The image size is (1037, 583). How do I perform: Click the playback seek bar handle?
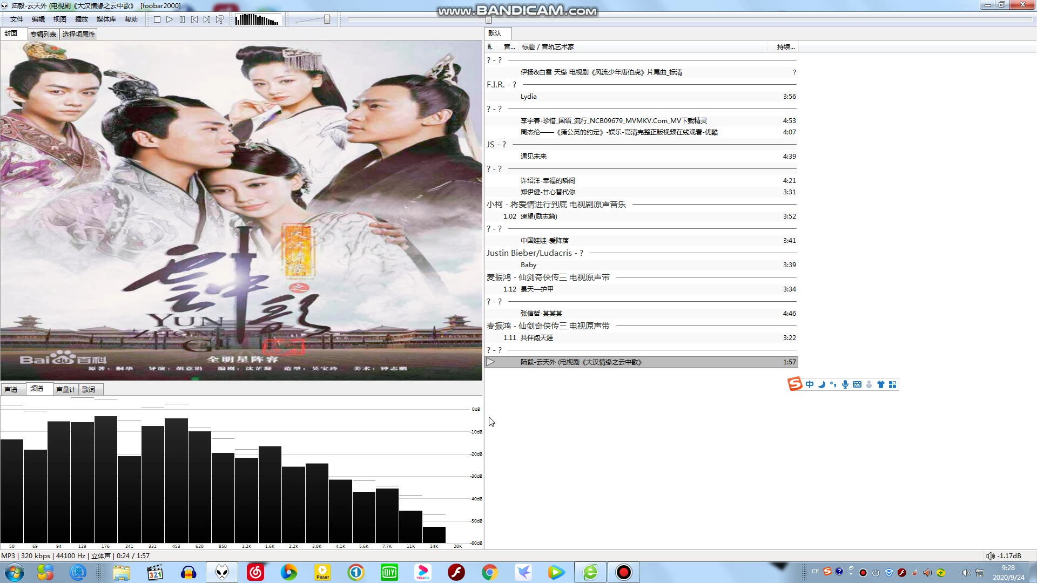click(488, 19)
